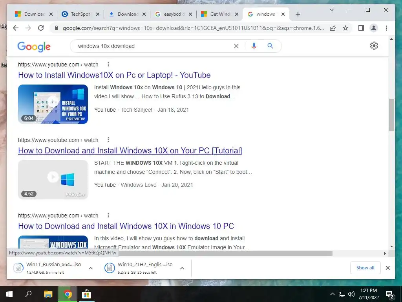This screenshot has height=302, width=402.
Task: Close the Get Windows tab
Action: (237, 15)
